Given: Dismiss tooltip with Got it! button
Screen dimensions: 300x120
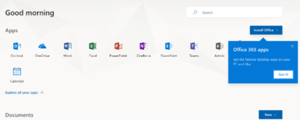Looking at the screenshot, I should (283, 75).
